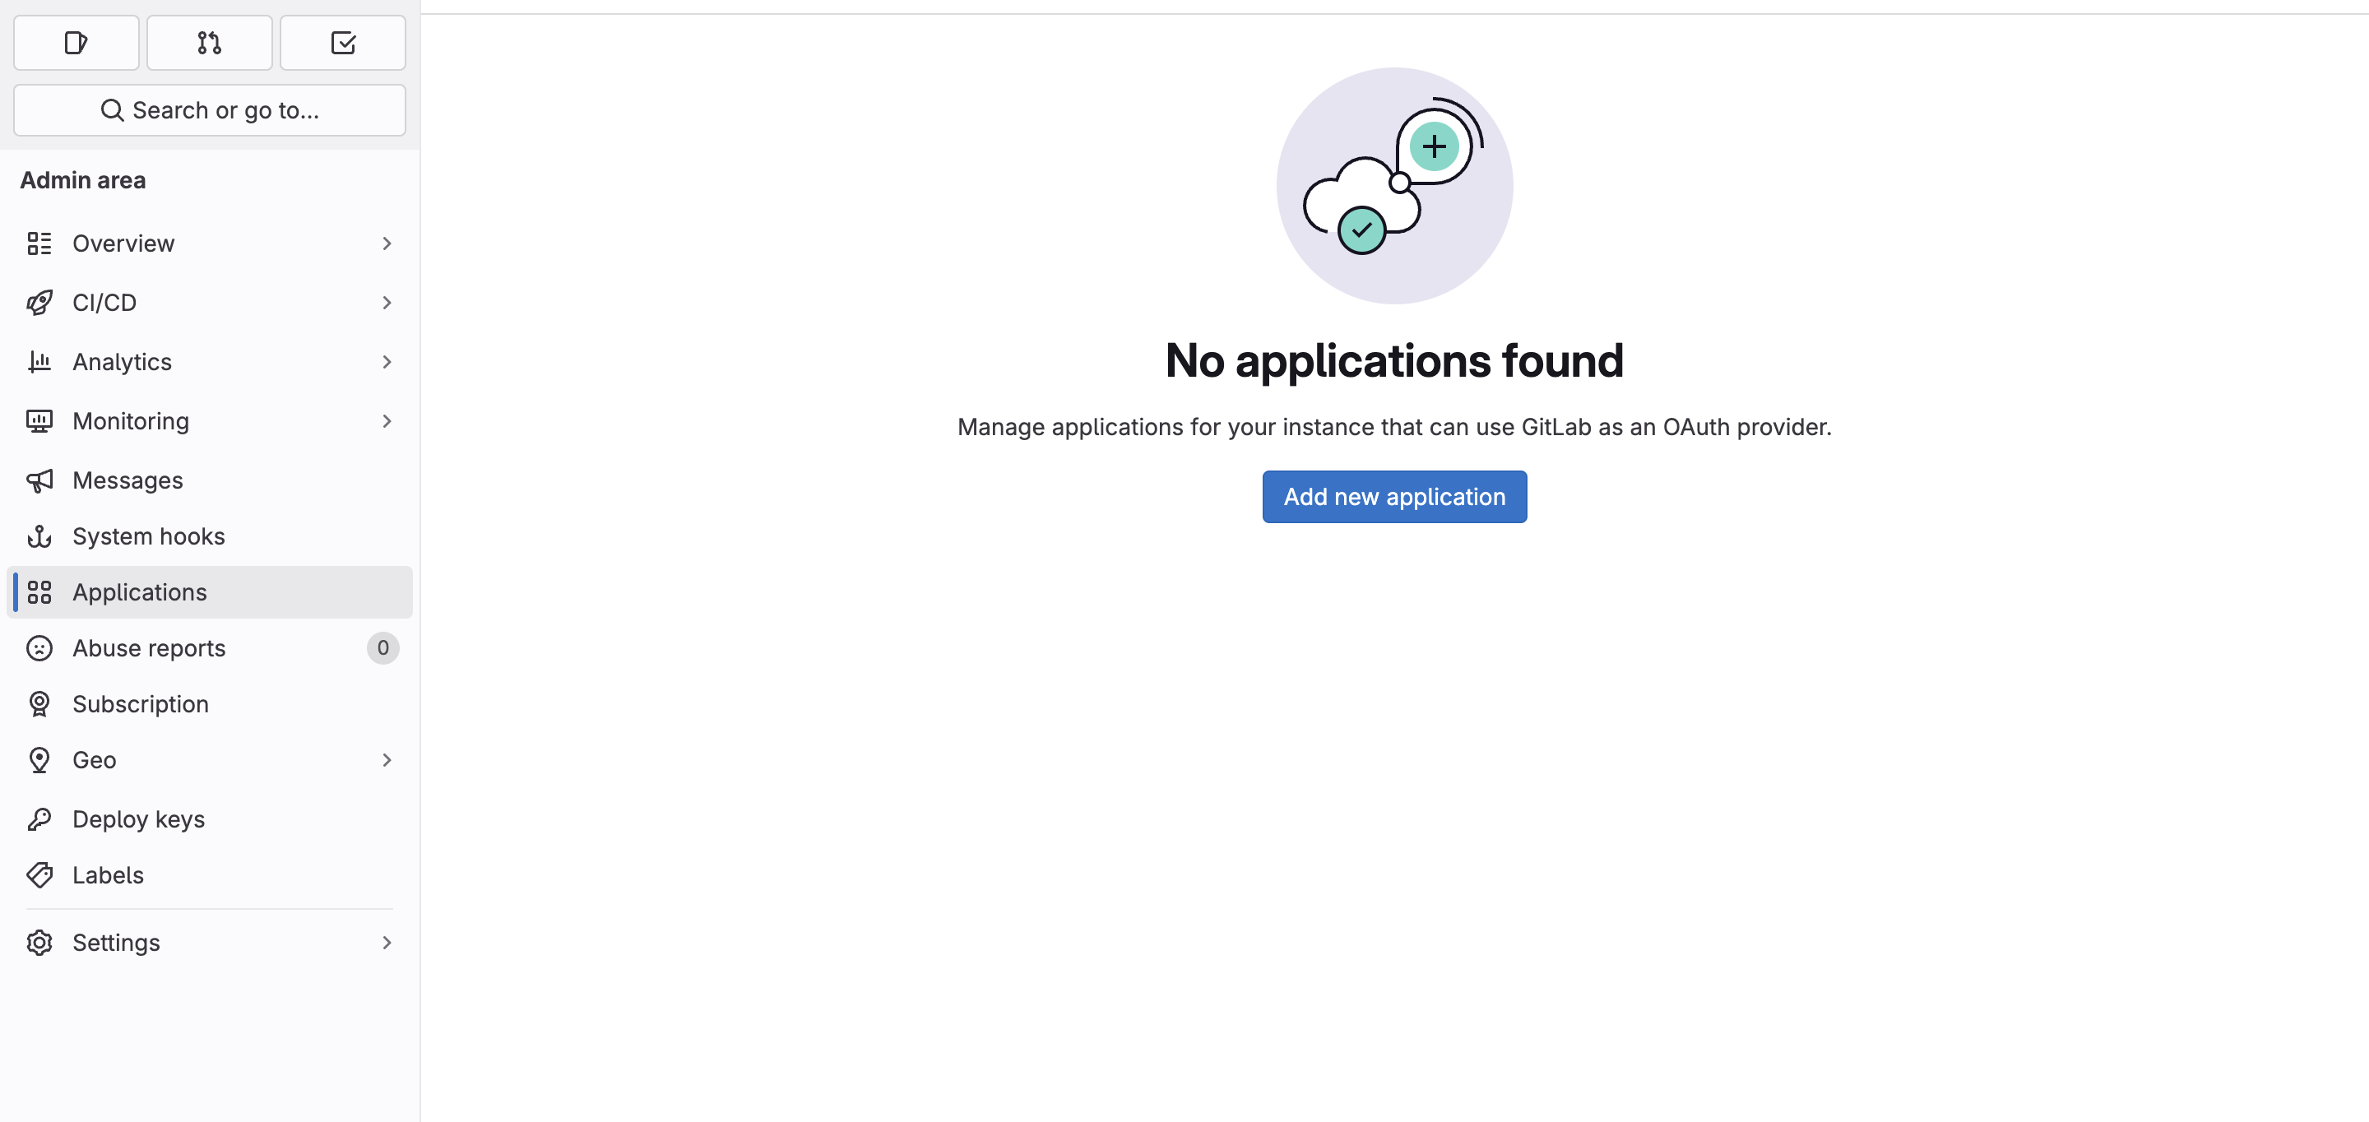The image size is (2369, 1122).
Task: Click the Add new application button
Action: [x=1394, y=497]
